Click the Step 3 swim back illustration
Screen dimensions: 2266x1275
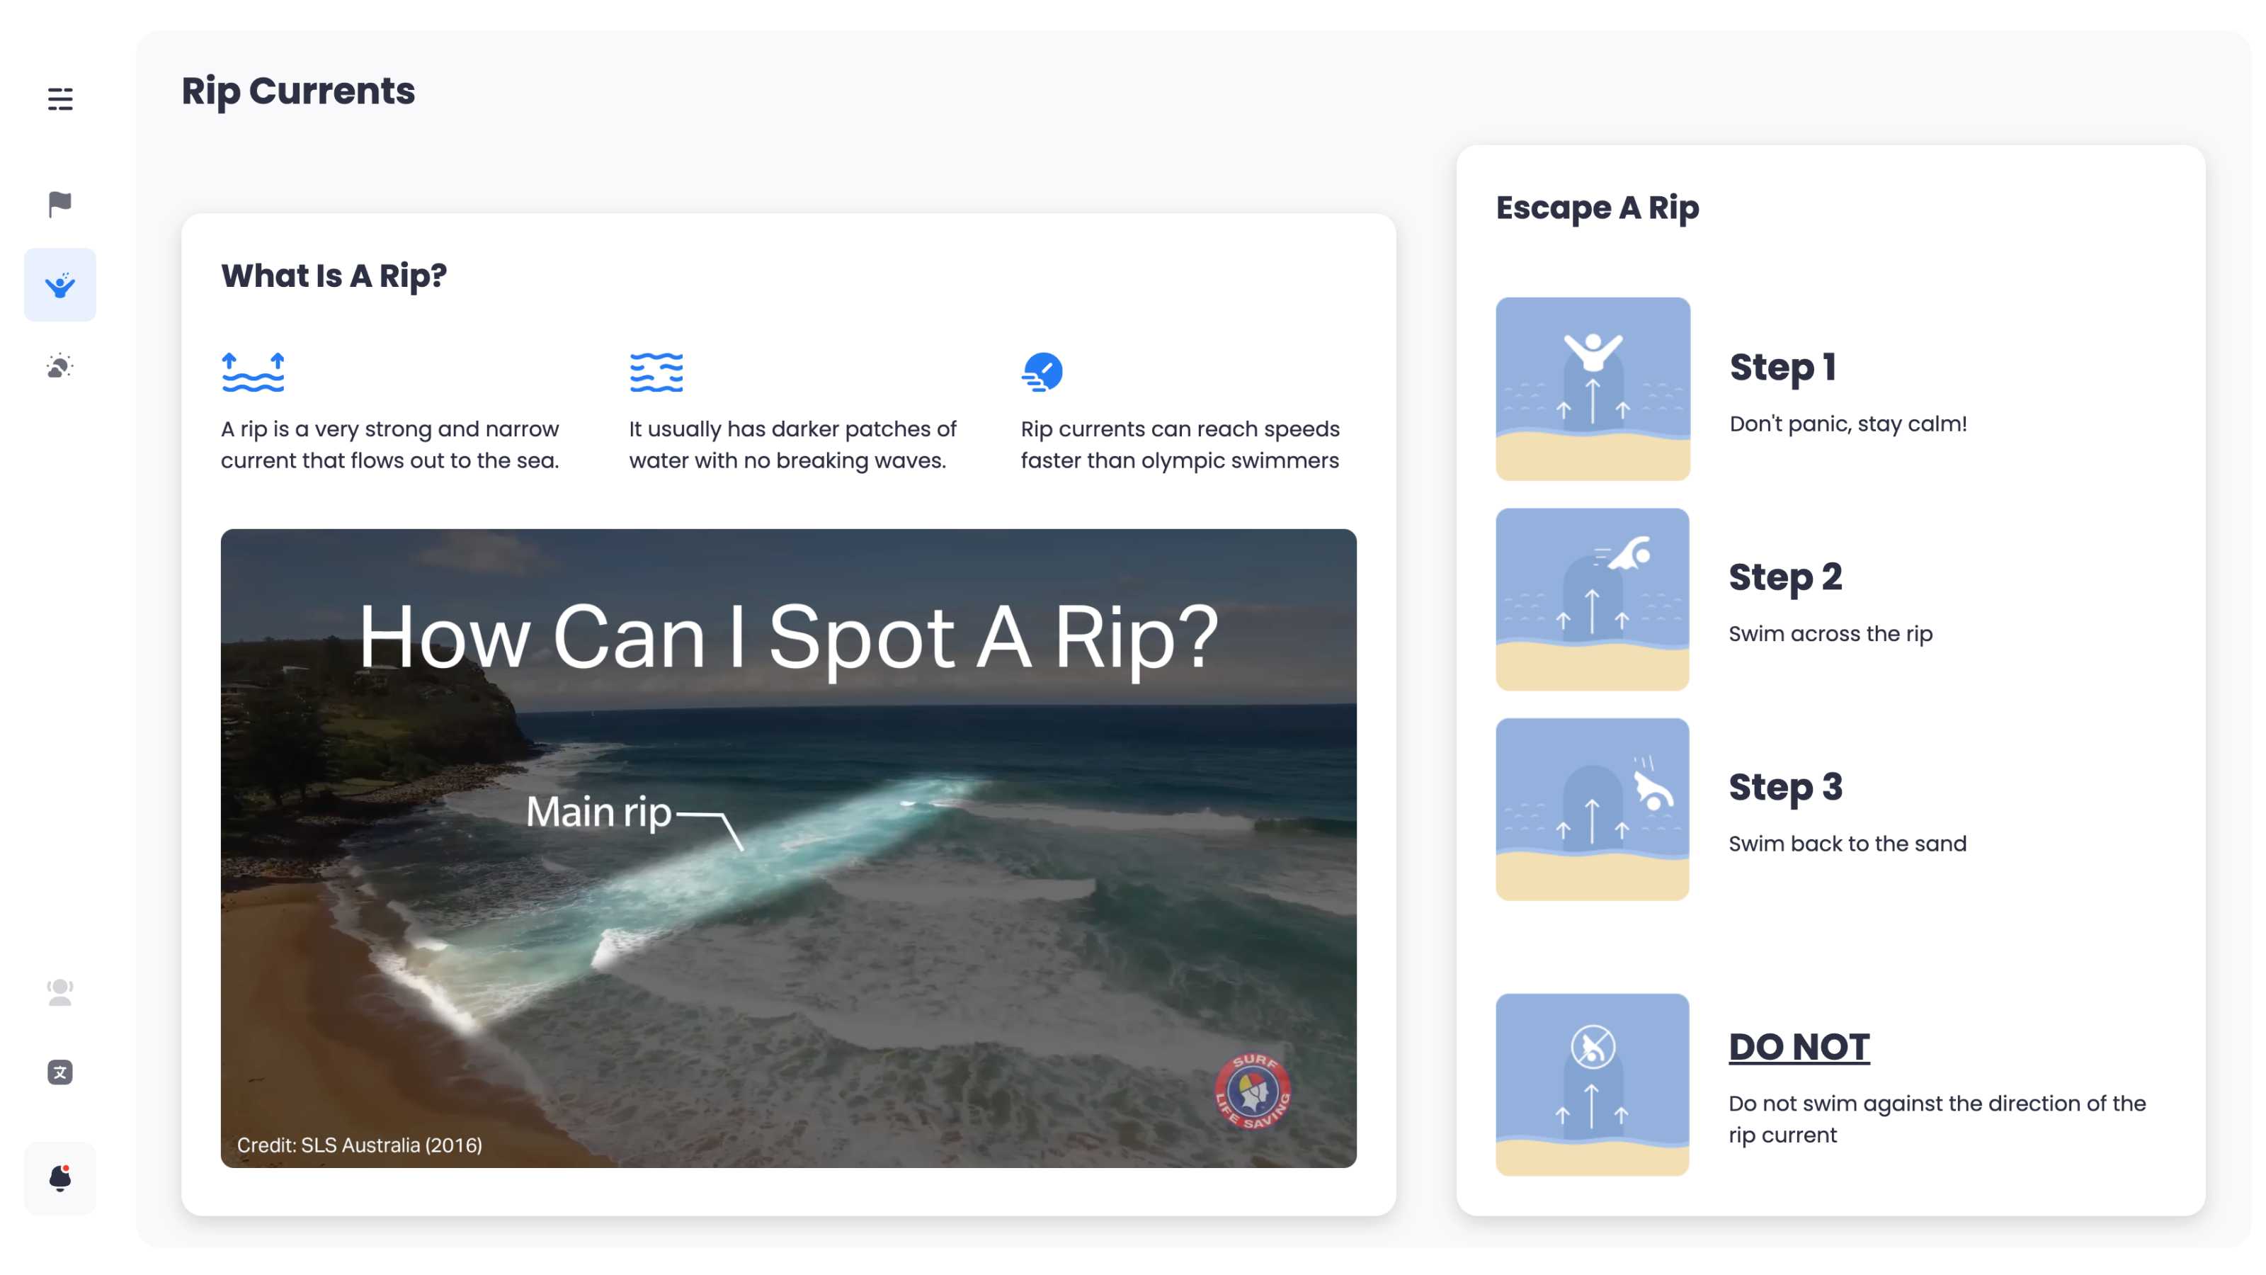[x=1592, y=809]
